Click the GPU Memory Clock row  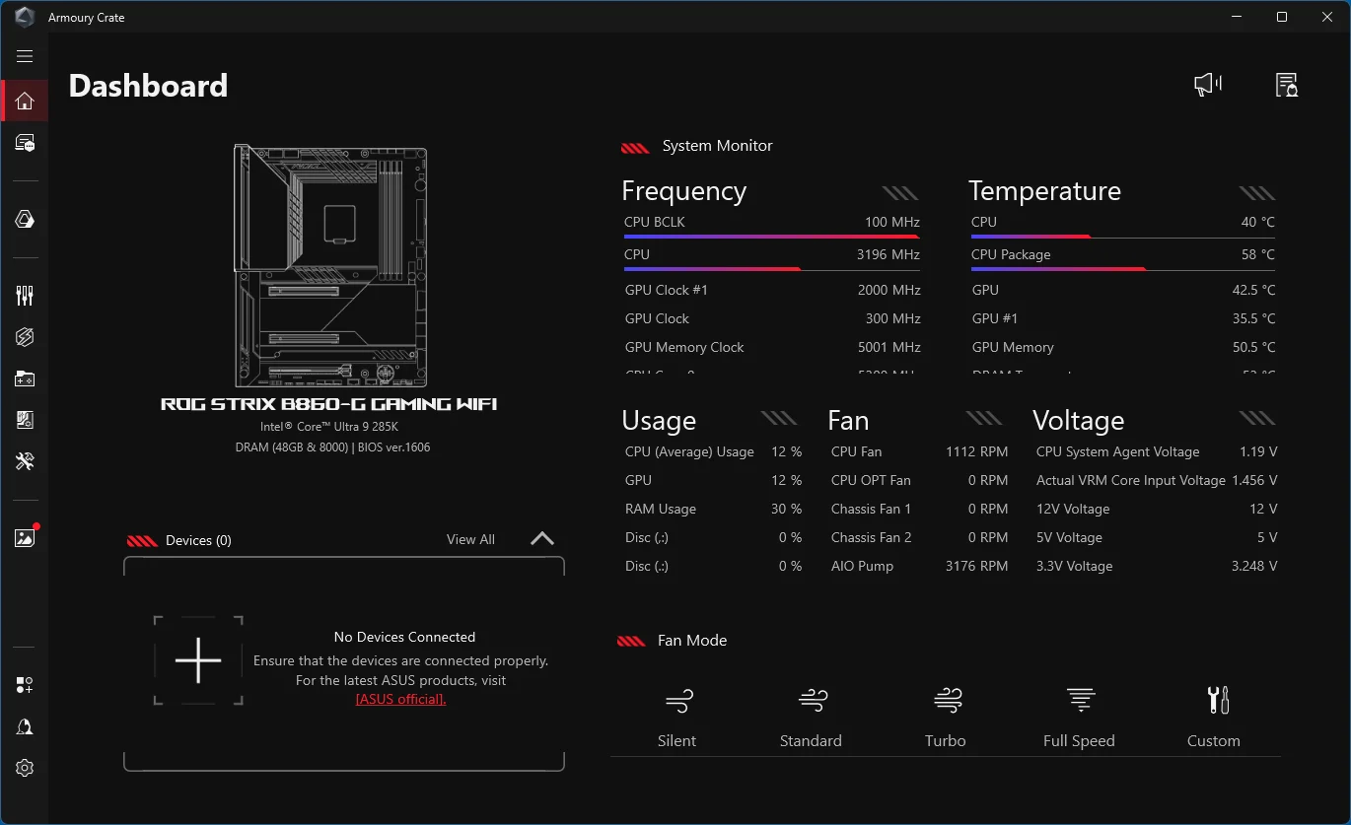[772, 347]
